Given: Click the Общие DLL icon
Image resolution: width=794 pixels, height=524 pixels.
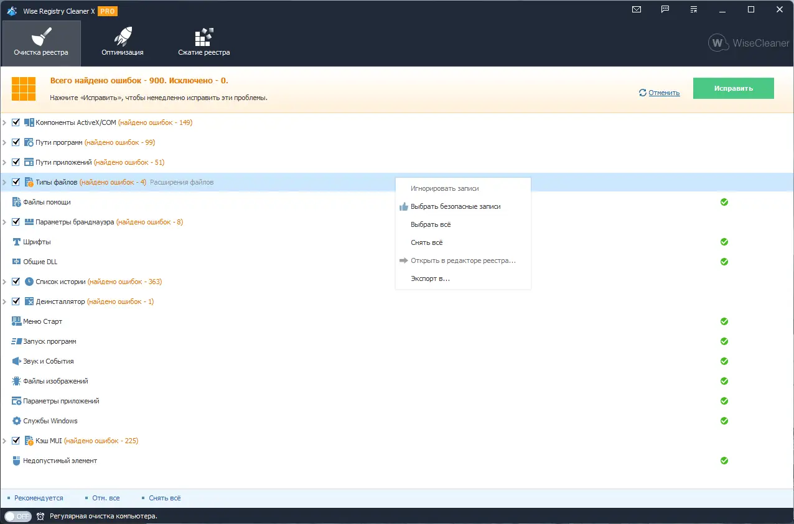Looking at the screenshot, I should click(x=17, y=262).
